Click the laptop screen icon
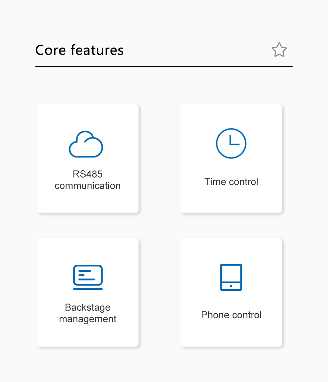Viewport: 328px width, 382px height. [x=88, y=277]
